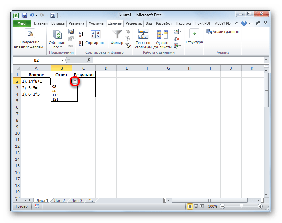Open the Connections icon in Подключения group
The width and height of the screenshot is (282, 223).
[71, 32]
